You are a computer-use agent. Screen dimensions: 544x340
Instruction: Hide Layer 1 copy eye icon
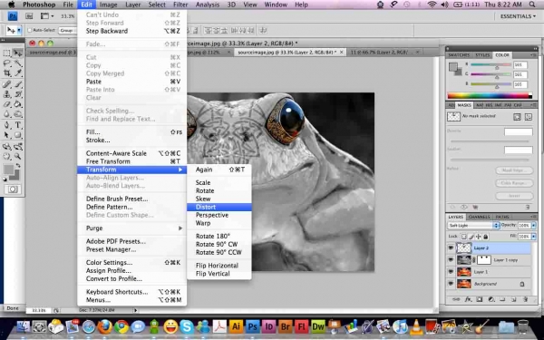pyautogui.click(x=451, y=259)
